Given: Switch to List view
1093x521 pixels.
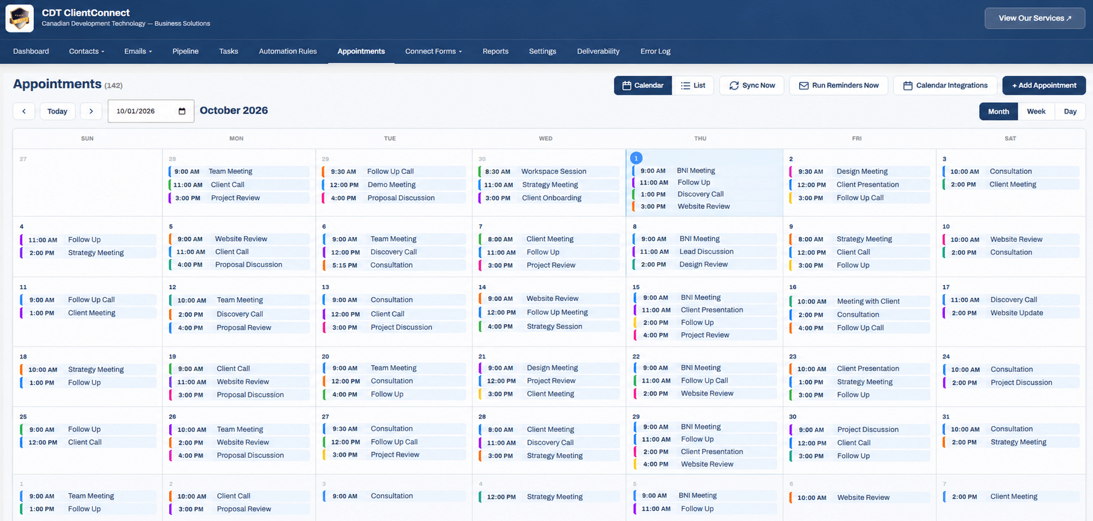Looking at the screenshot, I should pyautogui.click(x=693, y=85).
